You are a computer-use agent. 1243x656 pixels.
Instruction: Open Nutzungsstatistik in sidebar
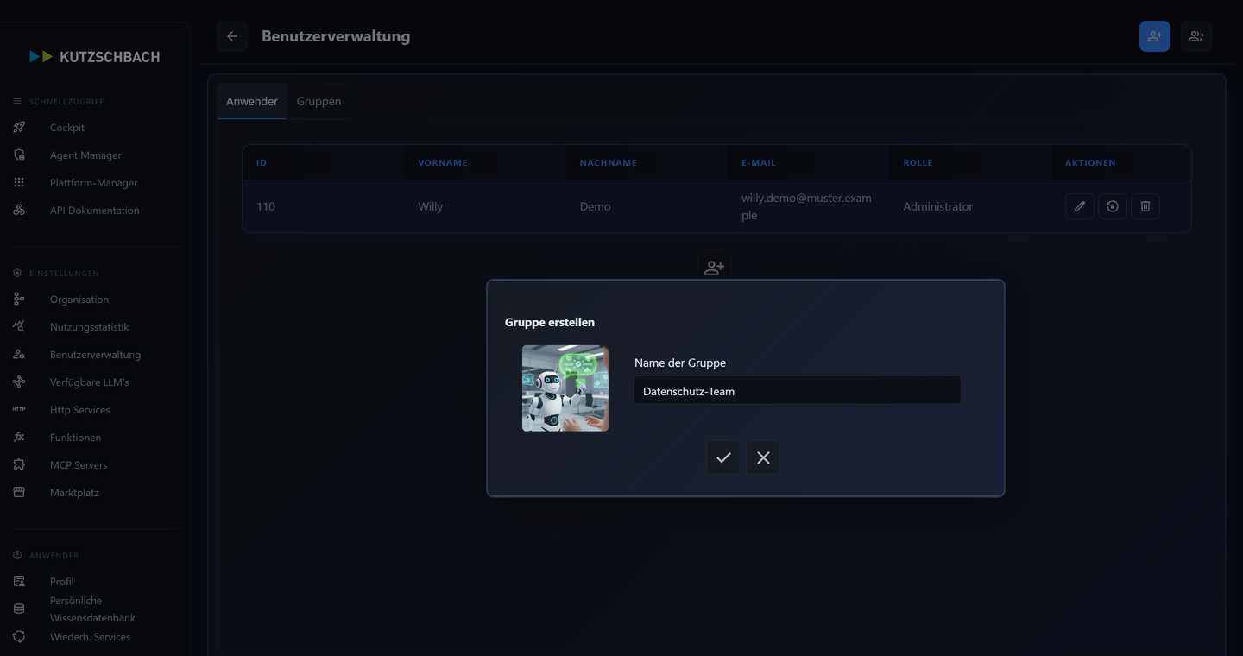tap(89, 327)
